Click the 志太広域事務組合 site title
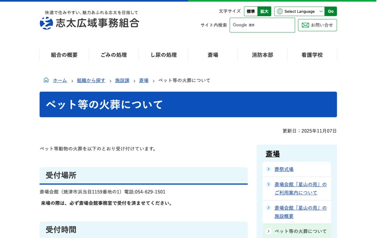Image resolution: width=381 pixels, height=238 pixels. [x=98, y=23]
